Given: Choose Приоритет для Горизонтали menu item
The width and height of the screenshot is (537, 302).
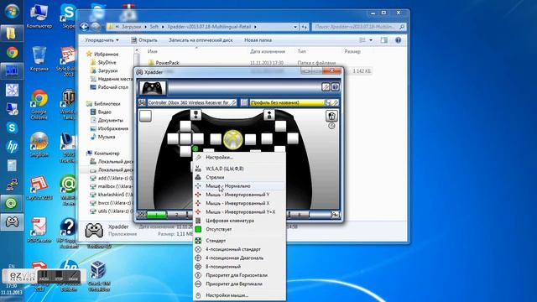Looking at the screenshot, I should 239,275.
